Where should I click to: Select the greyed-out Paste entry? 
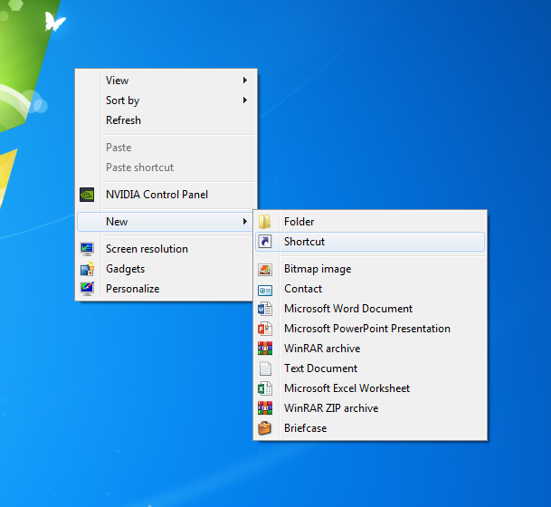click(166, 148)
